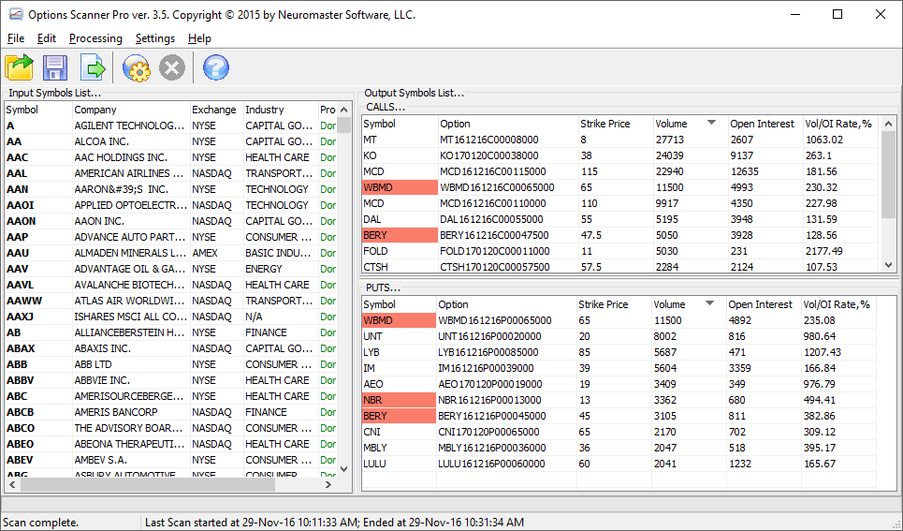
Task: Open Help via the question mark icon
Action: (216, 67)
